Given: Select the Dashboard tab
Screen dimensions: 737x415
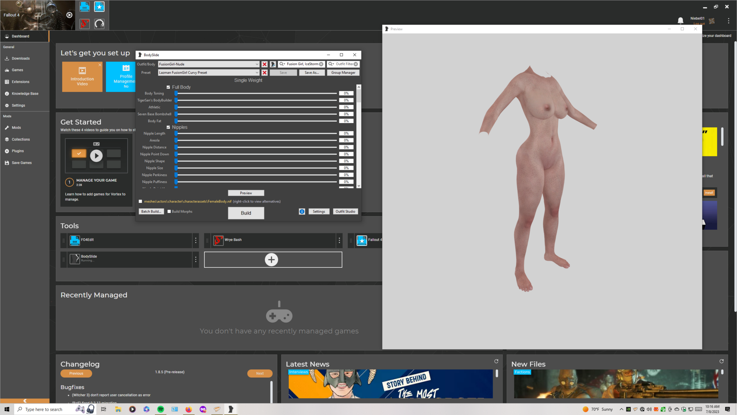Looking at the screenshot, I should 25,36.
